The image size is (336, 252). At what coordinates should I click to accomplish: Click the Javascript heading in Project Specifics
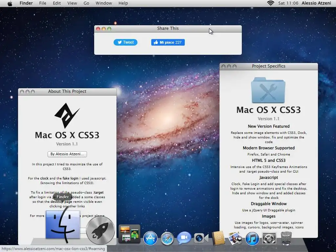pos(269,178)
